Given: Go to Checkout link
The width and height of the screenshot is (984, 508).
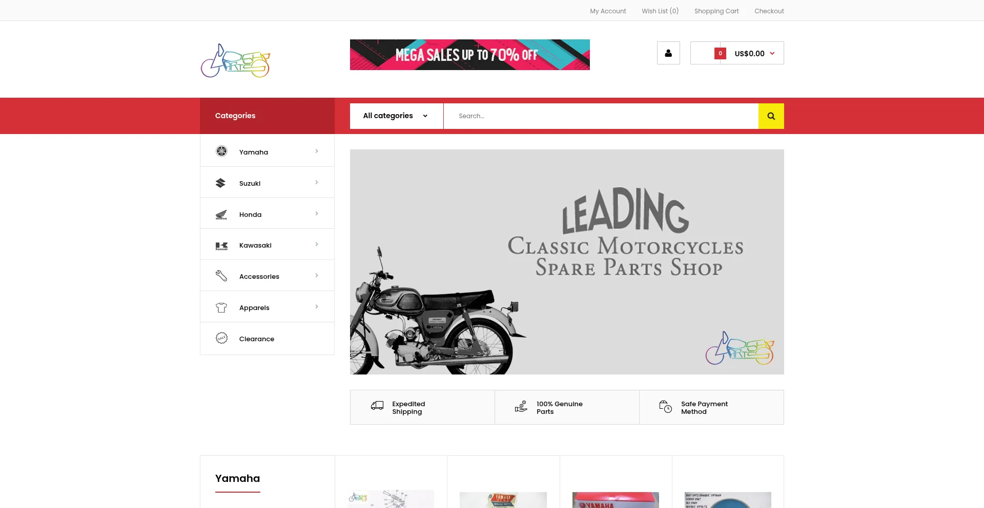Looking at the screenshot, I should [769, 11].
